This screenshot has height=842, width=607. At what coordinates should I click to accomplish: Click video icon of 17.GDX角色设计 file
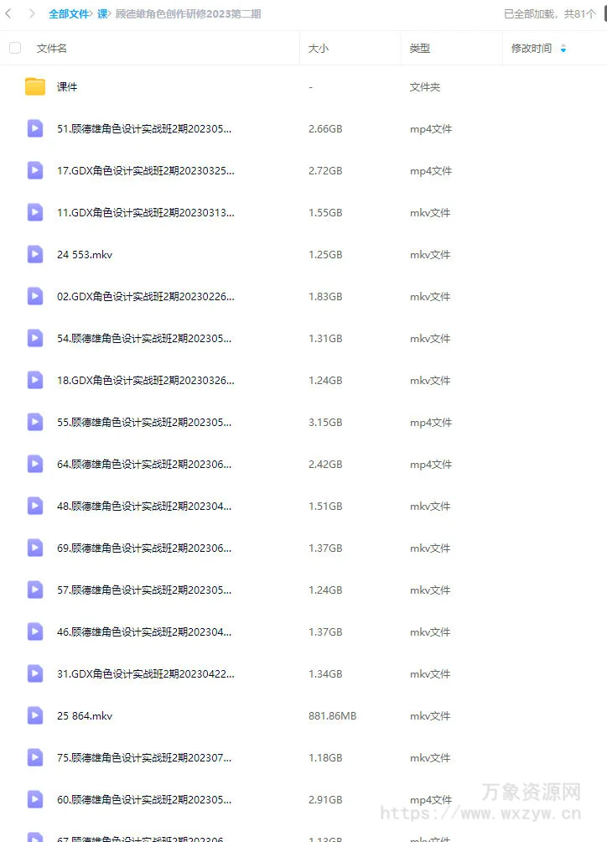pyautogui.click(x=35, y=171)
